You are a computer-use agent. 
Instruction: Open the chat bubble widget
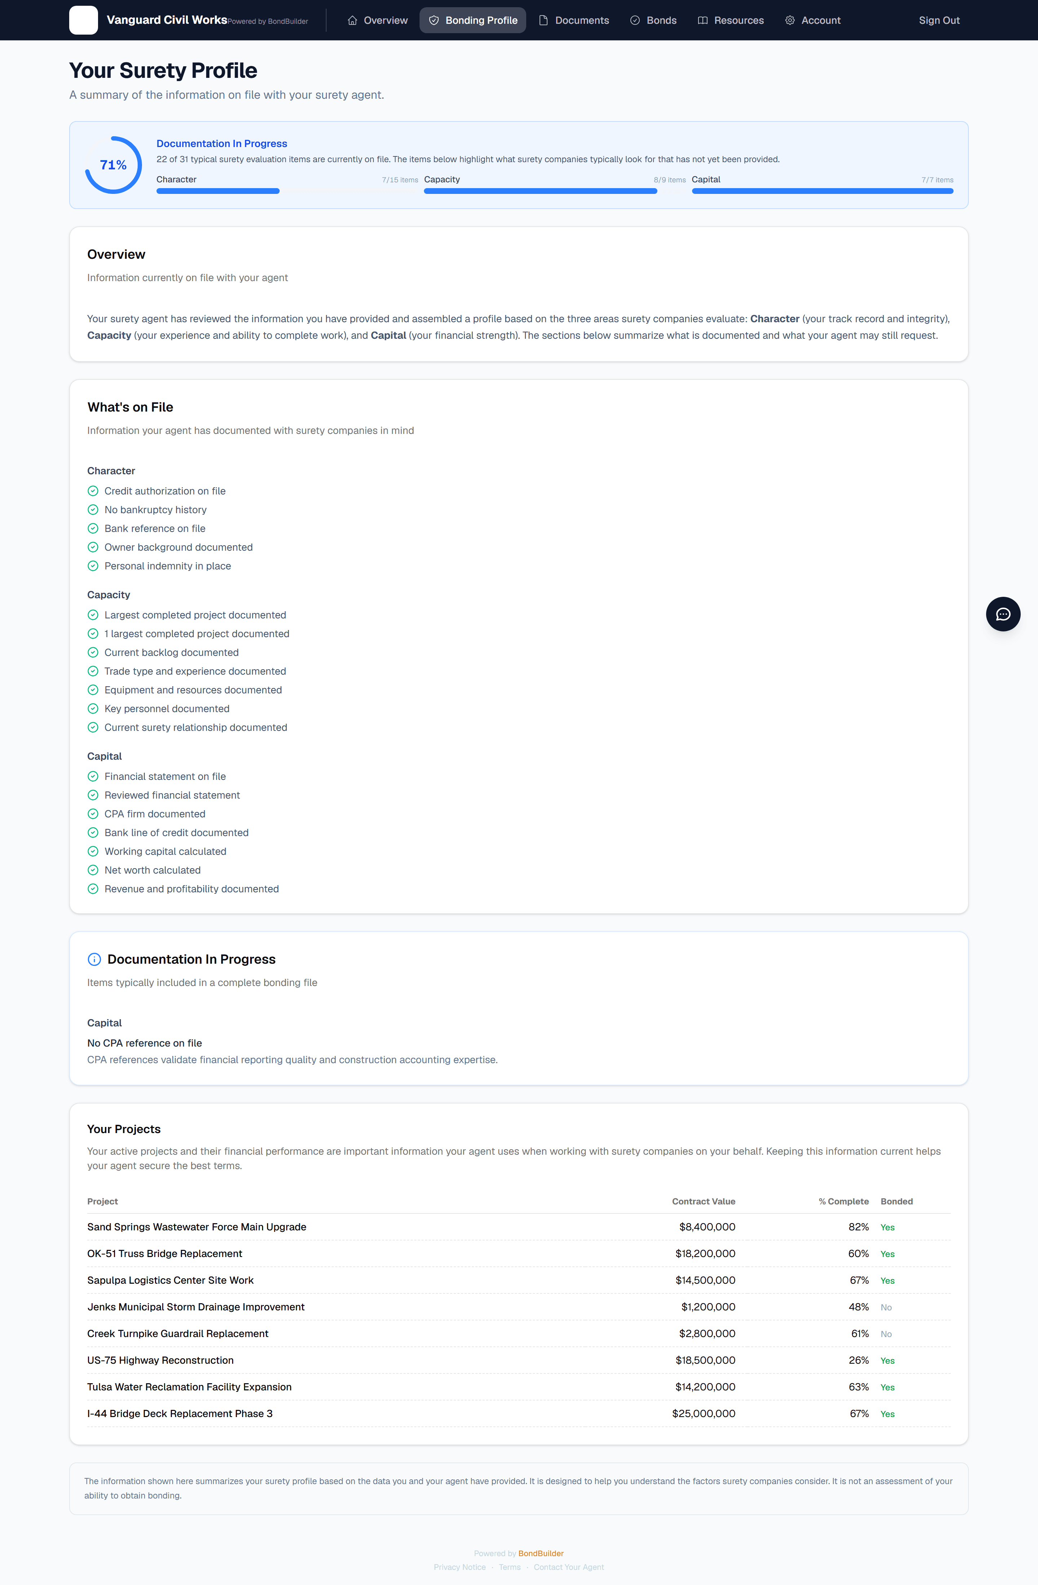click(x=1003, y=614)
